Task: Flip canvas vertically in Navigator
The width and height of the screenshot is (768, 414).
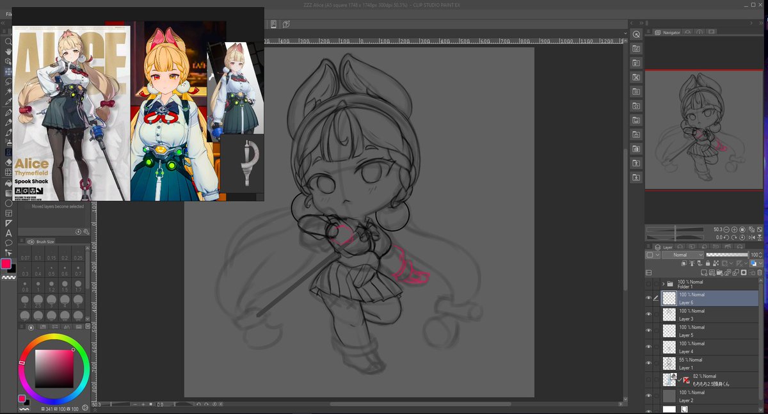Action: point(758,237)
